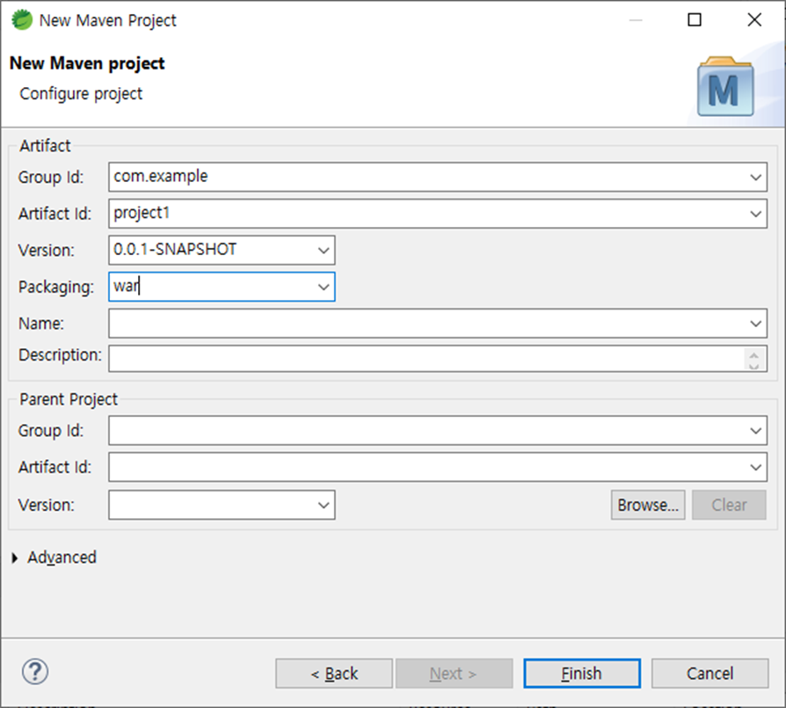This screenshot has height=708, width=786.
Task: Open the Parent Project Version dropdown arrow
Action: (x=324, y=505)
